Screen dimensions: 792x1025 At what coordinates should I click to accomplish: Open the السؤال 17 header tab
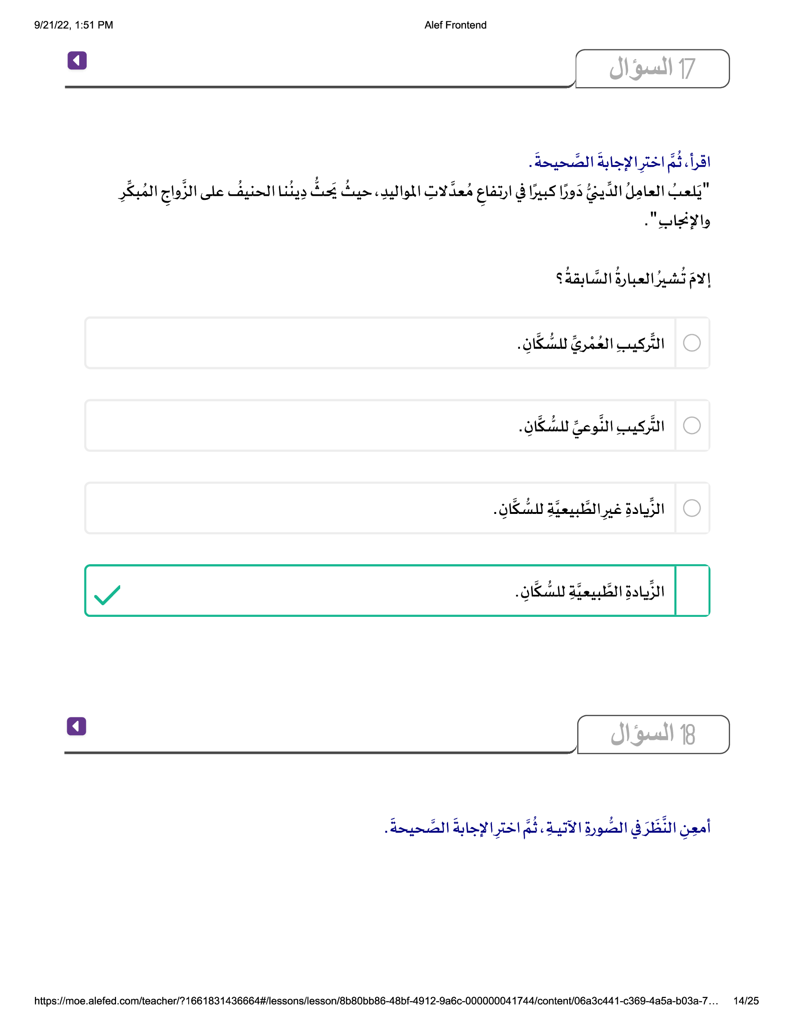tap(652, 68)
